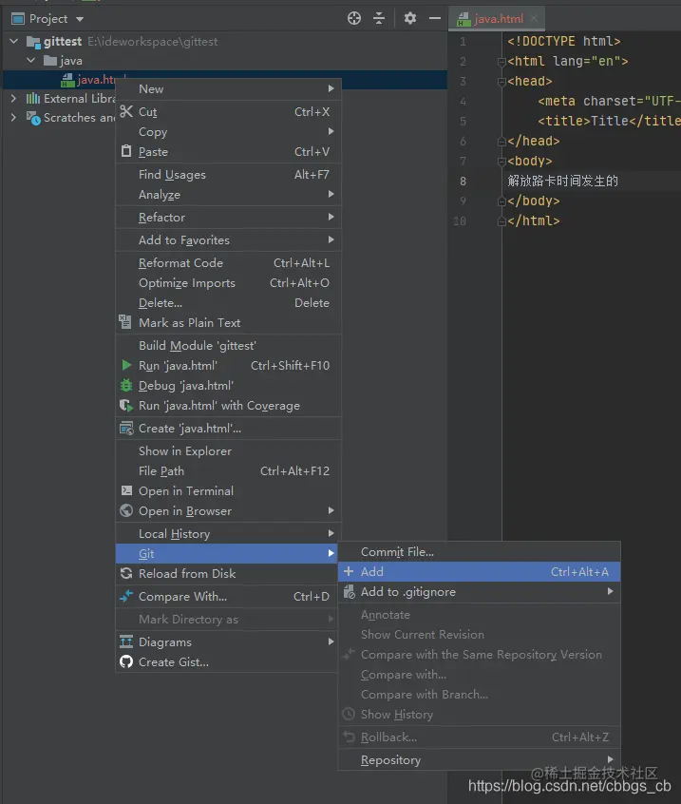Expand the Repository submenu arrow
This screenshot has width=681, height=804.
pos(610,759)
